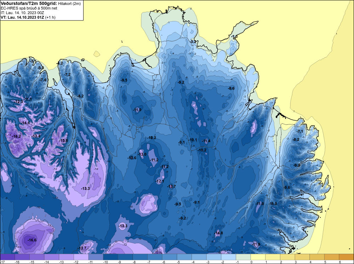
Task: Click the -4.2 temperature label
Action: pyautogui.click(x=59, y=64)
